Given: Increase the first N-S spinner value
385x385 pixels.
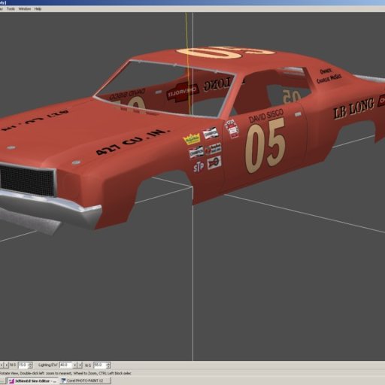Looking at the screenshot, I should pyautogui.click(x=30, y=364).
